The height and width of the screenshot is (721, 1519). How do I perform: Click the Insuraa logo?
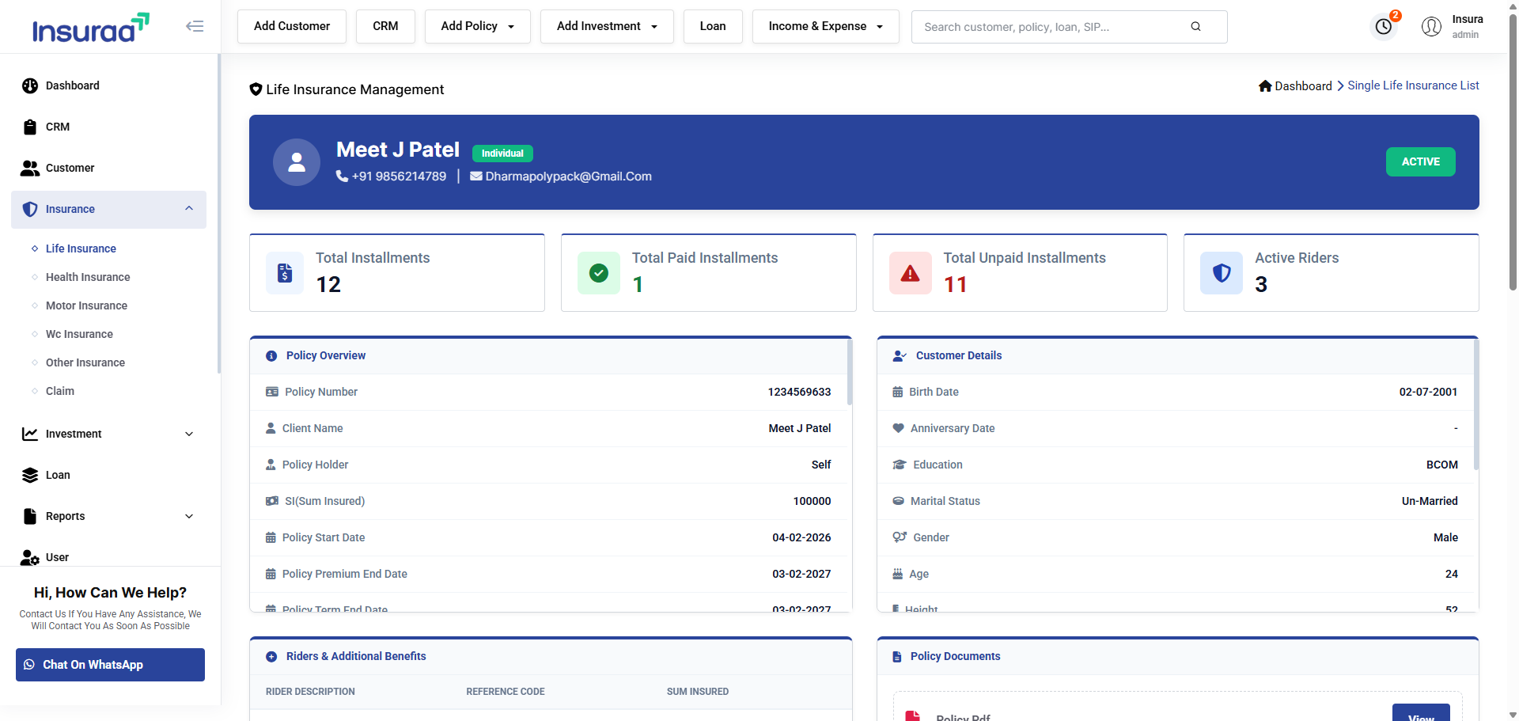pyautogui.click(x=90, y=28)
